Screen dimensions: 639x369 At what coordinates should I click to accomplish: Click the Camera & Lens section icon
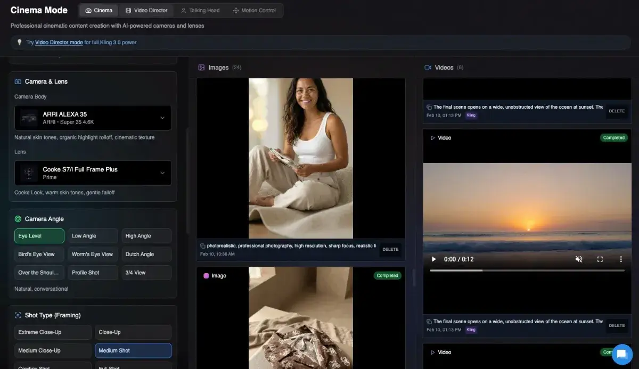18,81
